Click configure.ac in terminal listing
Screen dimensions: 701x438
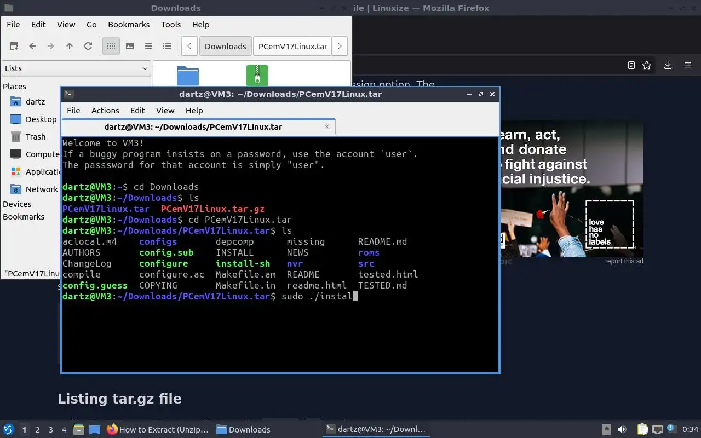tap(171, 274)
